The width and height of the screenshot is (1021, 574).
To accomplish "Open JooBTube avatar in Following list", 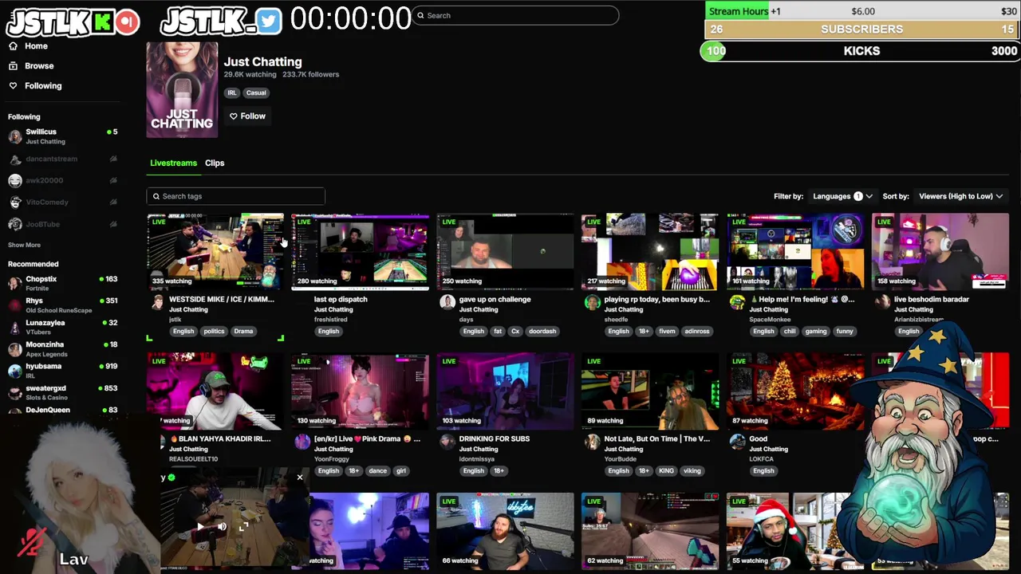I will coord(14,224).
